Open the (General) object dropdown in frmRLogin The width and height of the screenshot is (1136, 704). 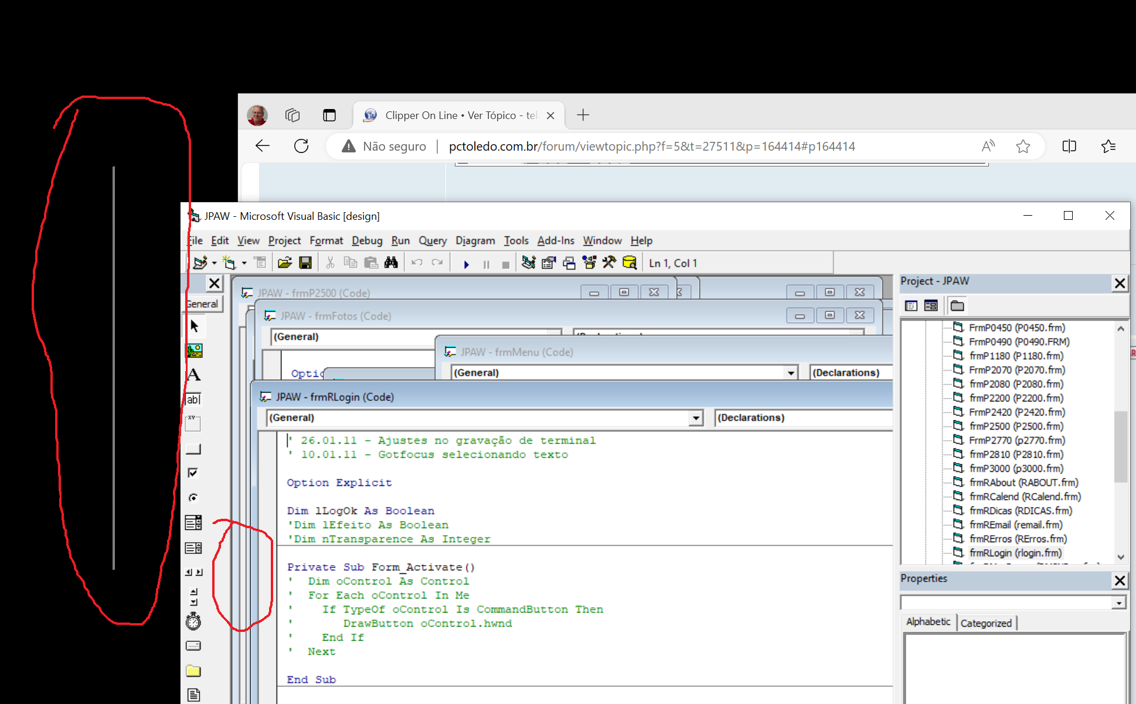pos(696,418)
